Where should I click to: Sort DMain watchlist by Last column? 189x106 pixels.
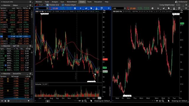coord(14,8)
